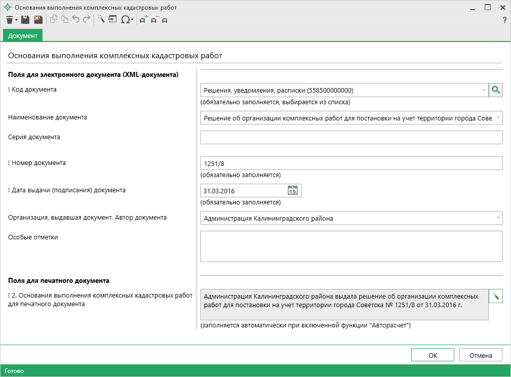Increase font size with A+ icon
Image resolution: width=511 pixels, height=377 pixels.
(144, 20)
